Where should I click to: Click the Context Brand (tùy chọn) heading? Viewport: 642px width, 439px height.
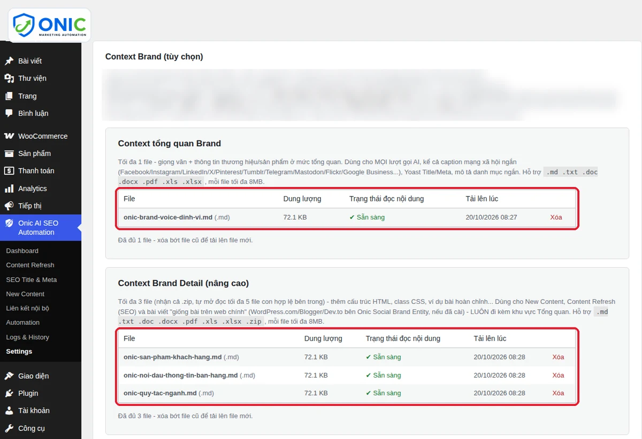click(x=154, y=57)
